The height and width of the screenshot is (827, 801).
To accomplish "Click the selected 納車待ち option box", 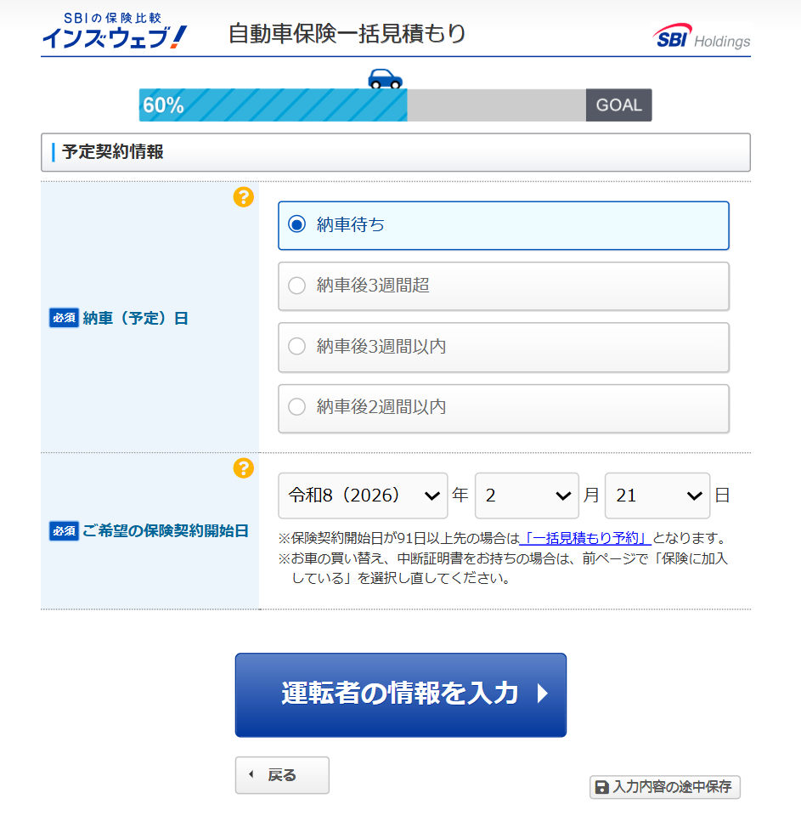I will pyautogui.click(x=503, y=226).
